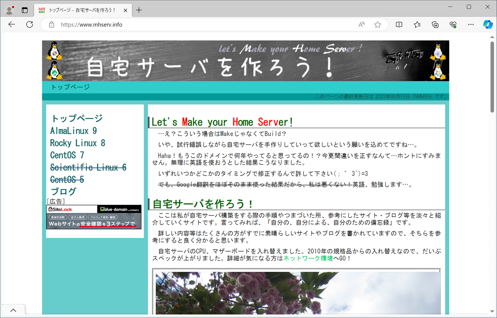Viewport: 497px width, 318px height.
Task: Open Collections icon in toolbar
Action: coord(435,24)
